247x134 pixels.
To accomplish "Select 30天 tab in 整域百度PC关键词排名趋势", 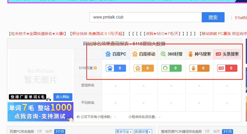I will tap(216, 131).
